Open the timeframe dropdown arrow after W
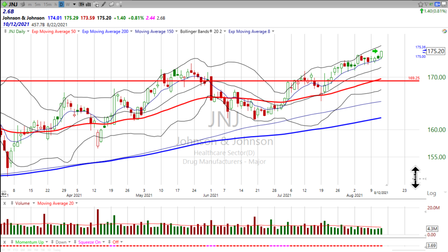 tap(74, 4)
